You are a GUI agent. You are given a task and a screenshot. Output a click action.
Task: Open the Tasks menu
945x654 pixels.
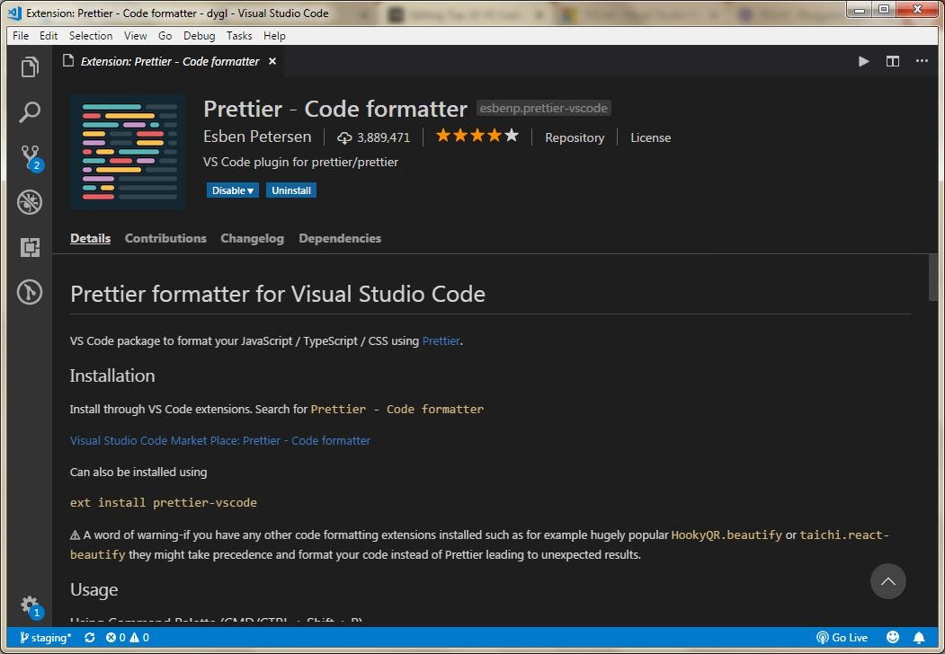pos(239,36)
